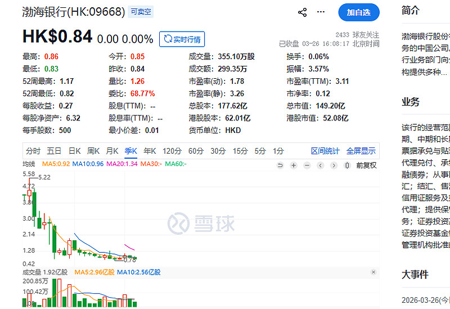This screenshot has width=450, height=309.
Task: Open 全屏显示 fullscreen chart view
Action: pyautogui.click(x=361, y=151)
